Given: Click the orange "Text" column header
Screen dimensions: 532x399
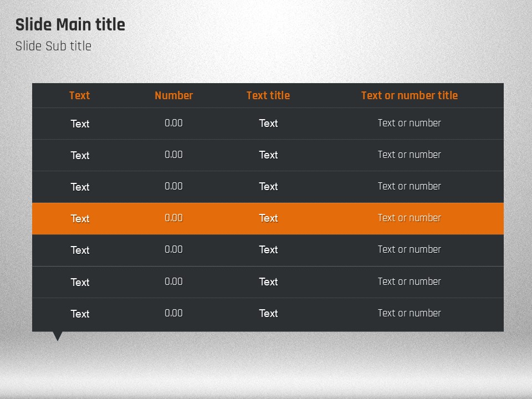Looking at the screenshot, I should click(x=79, y=95).
